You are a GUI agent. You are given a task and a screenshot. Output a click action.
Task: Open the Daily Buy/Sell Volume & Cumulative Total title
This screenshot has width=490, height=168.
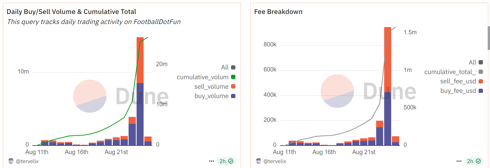pyautogui.click(x=71, y=12)
